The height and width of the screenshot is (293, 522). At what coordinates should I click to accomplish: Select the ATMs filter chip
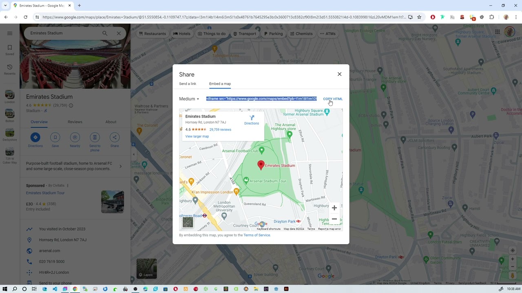(x=328, y=34)
